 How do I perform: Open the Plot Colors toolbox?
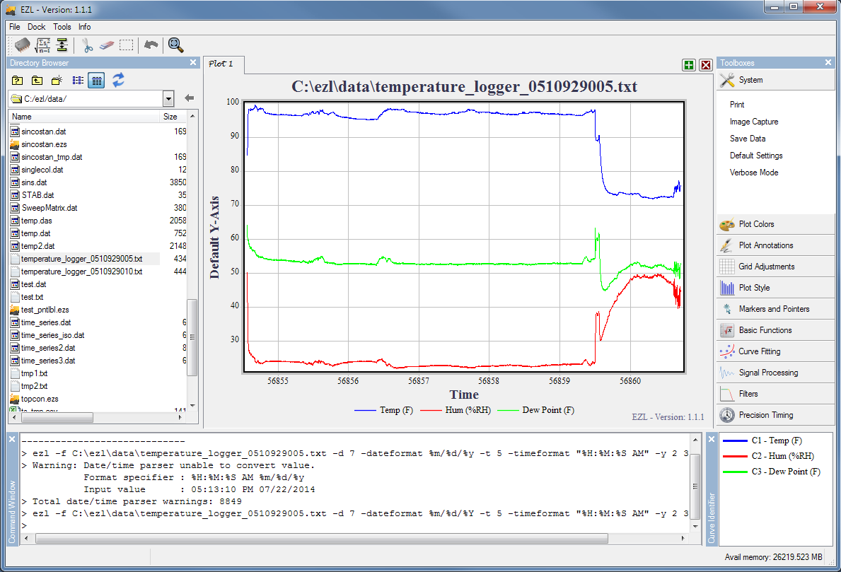click(x=775, y=224)
